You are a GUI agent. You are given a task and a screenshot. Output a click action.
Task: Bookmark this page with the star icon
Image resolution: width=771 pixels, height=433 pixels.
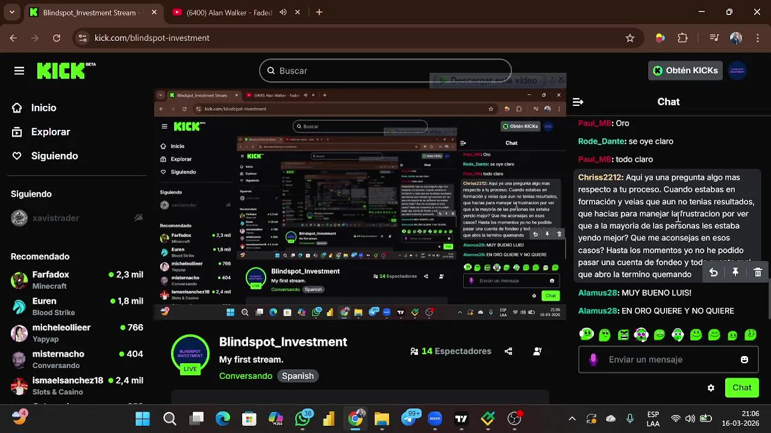click(x=630, y=38)
